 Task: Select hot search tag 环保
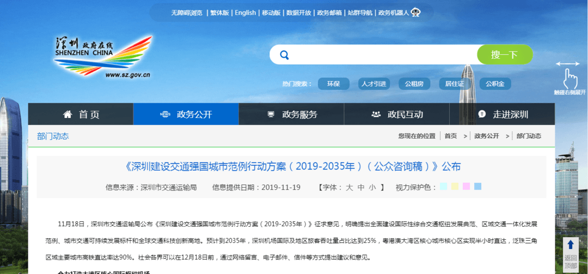point(333,84)
